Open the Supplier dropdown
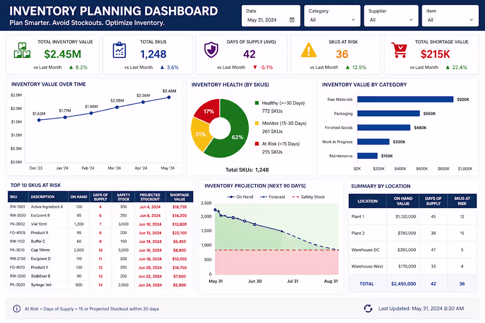485x323 pixels. [391, 16]
